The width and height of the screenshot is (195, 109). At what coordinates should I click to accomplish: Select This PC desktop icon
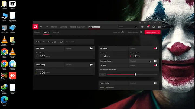[x=4, y=17]
